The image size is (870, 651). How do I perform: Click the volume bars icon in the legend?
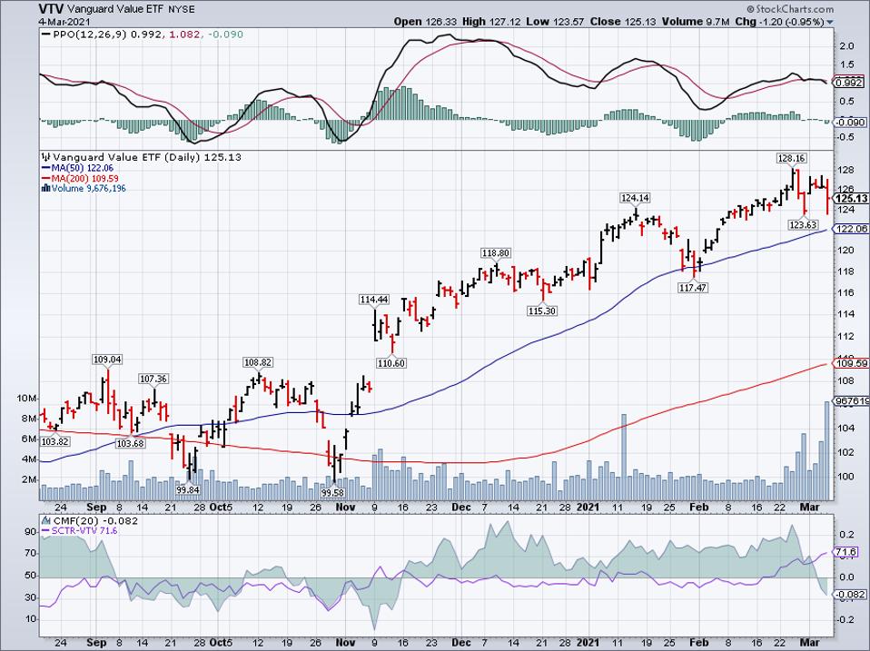click(43, 189)
